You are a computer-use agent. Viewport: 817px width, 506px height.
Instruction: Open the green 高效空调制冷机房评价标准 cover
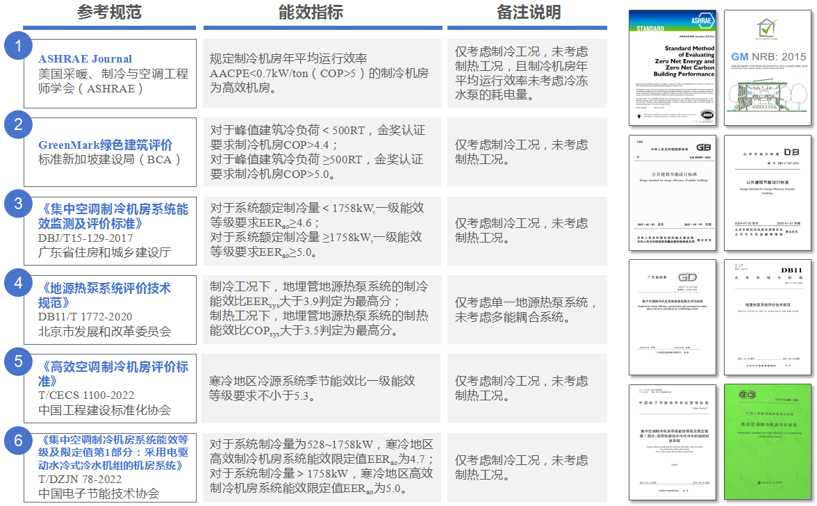tap(767, 442)
